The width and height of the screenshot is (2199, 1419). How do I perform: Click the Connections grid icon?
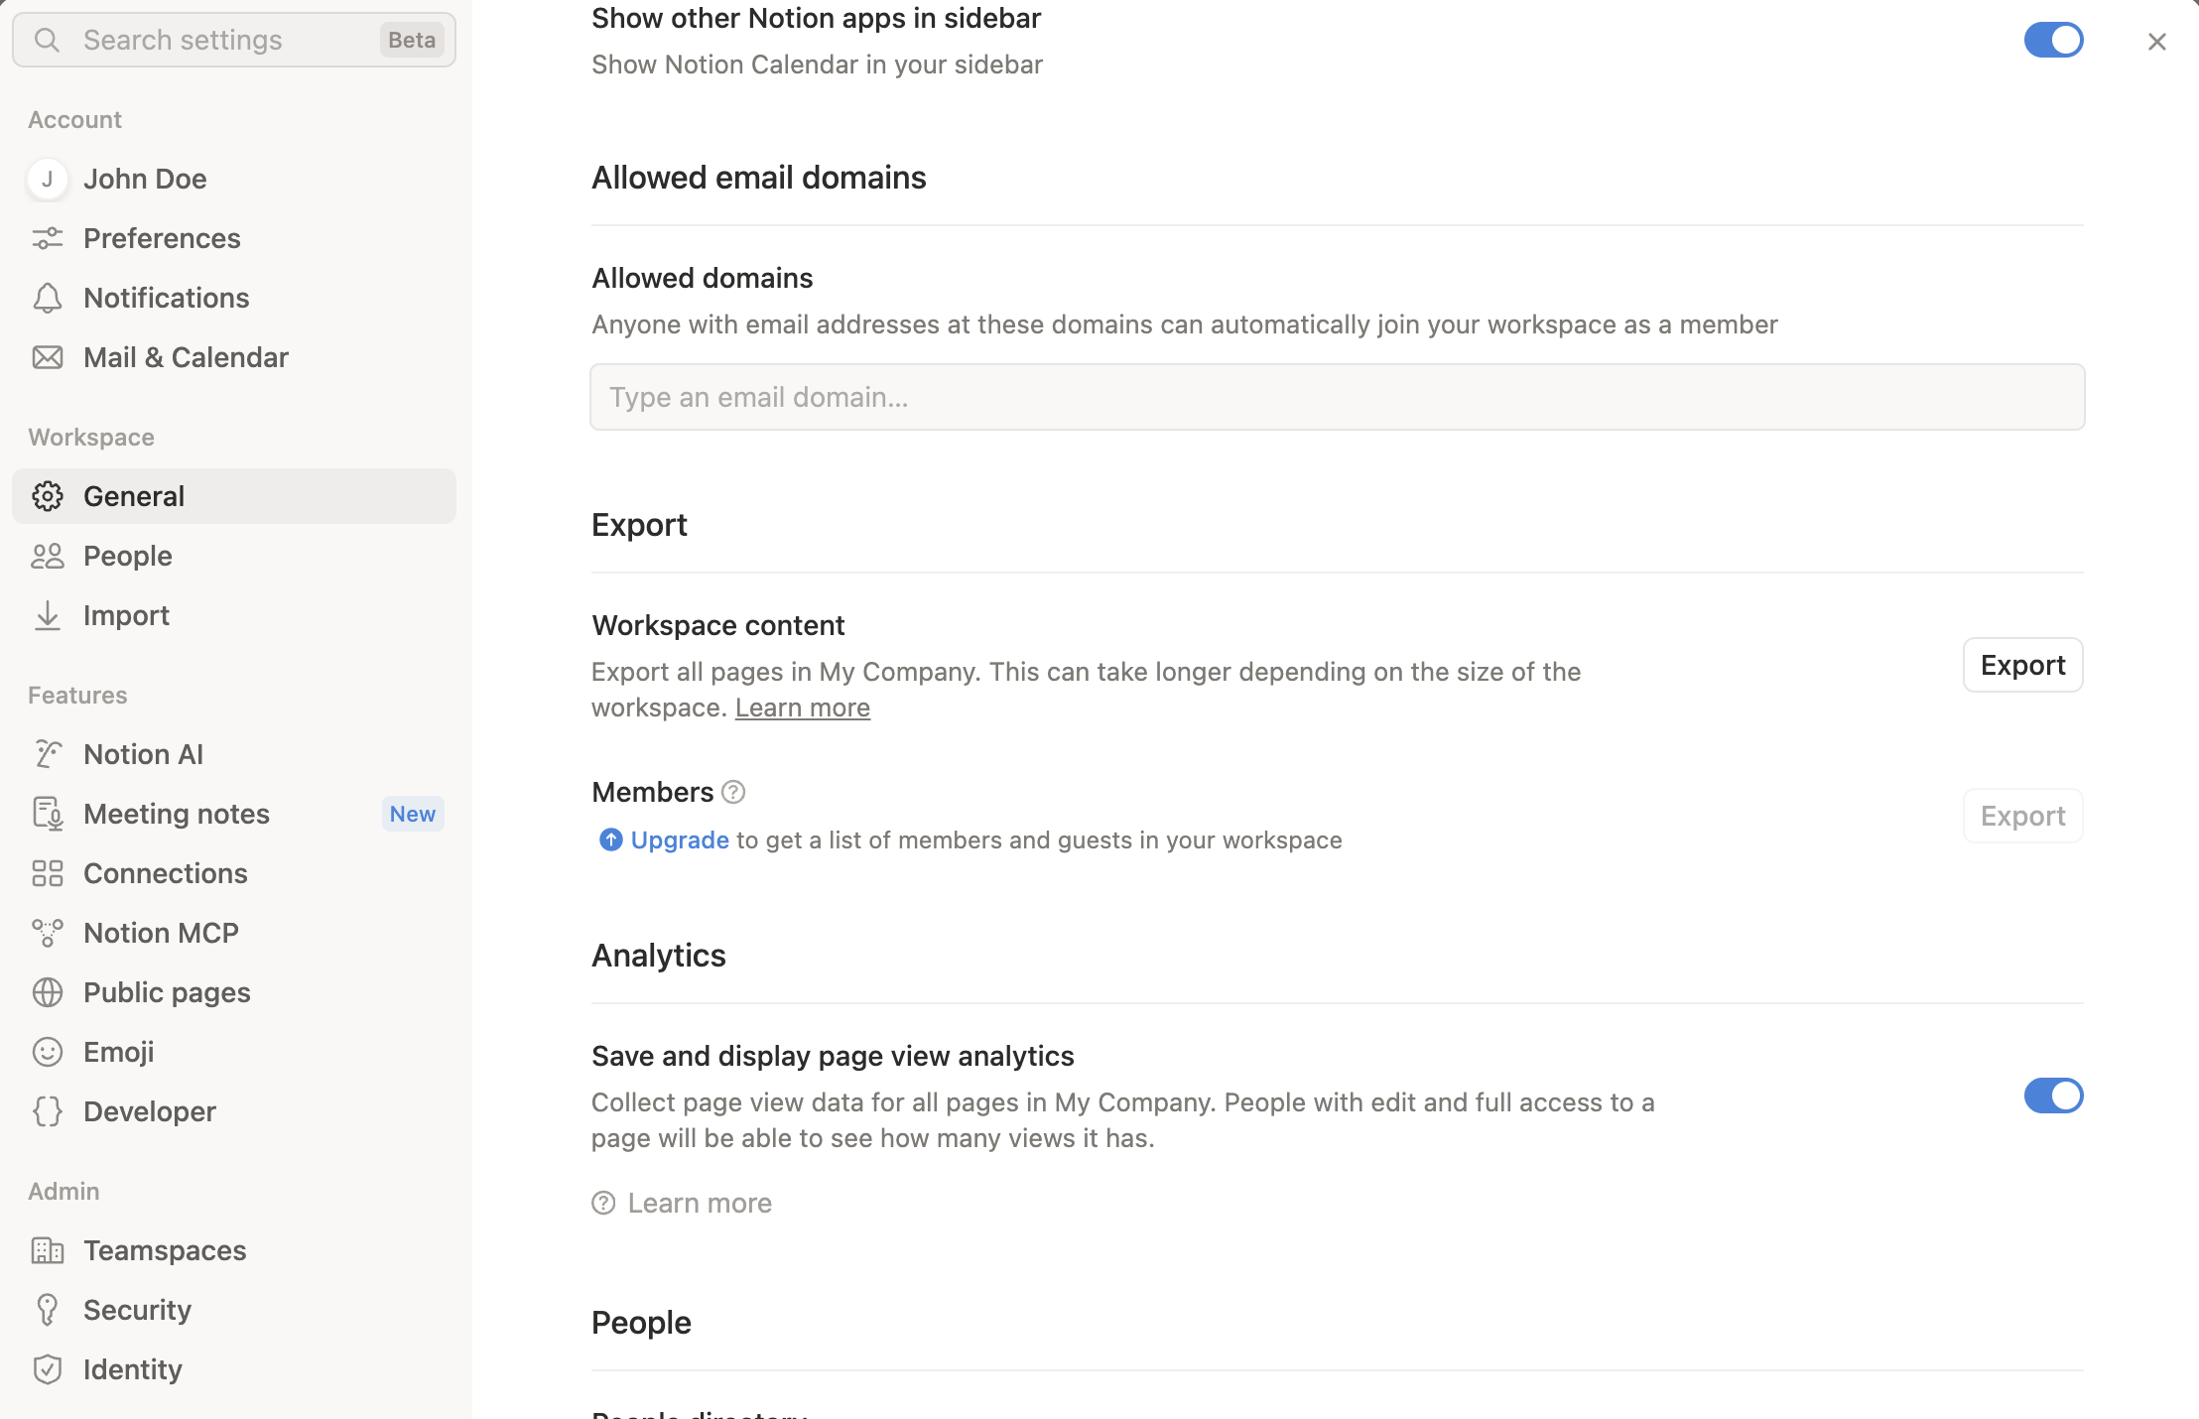tap(48, 873)
